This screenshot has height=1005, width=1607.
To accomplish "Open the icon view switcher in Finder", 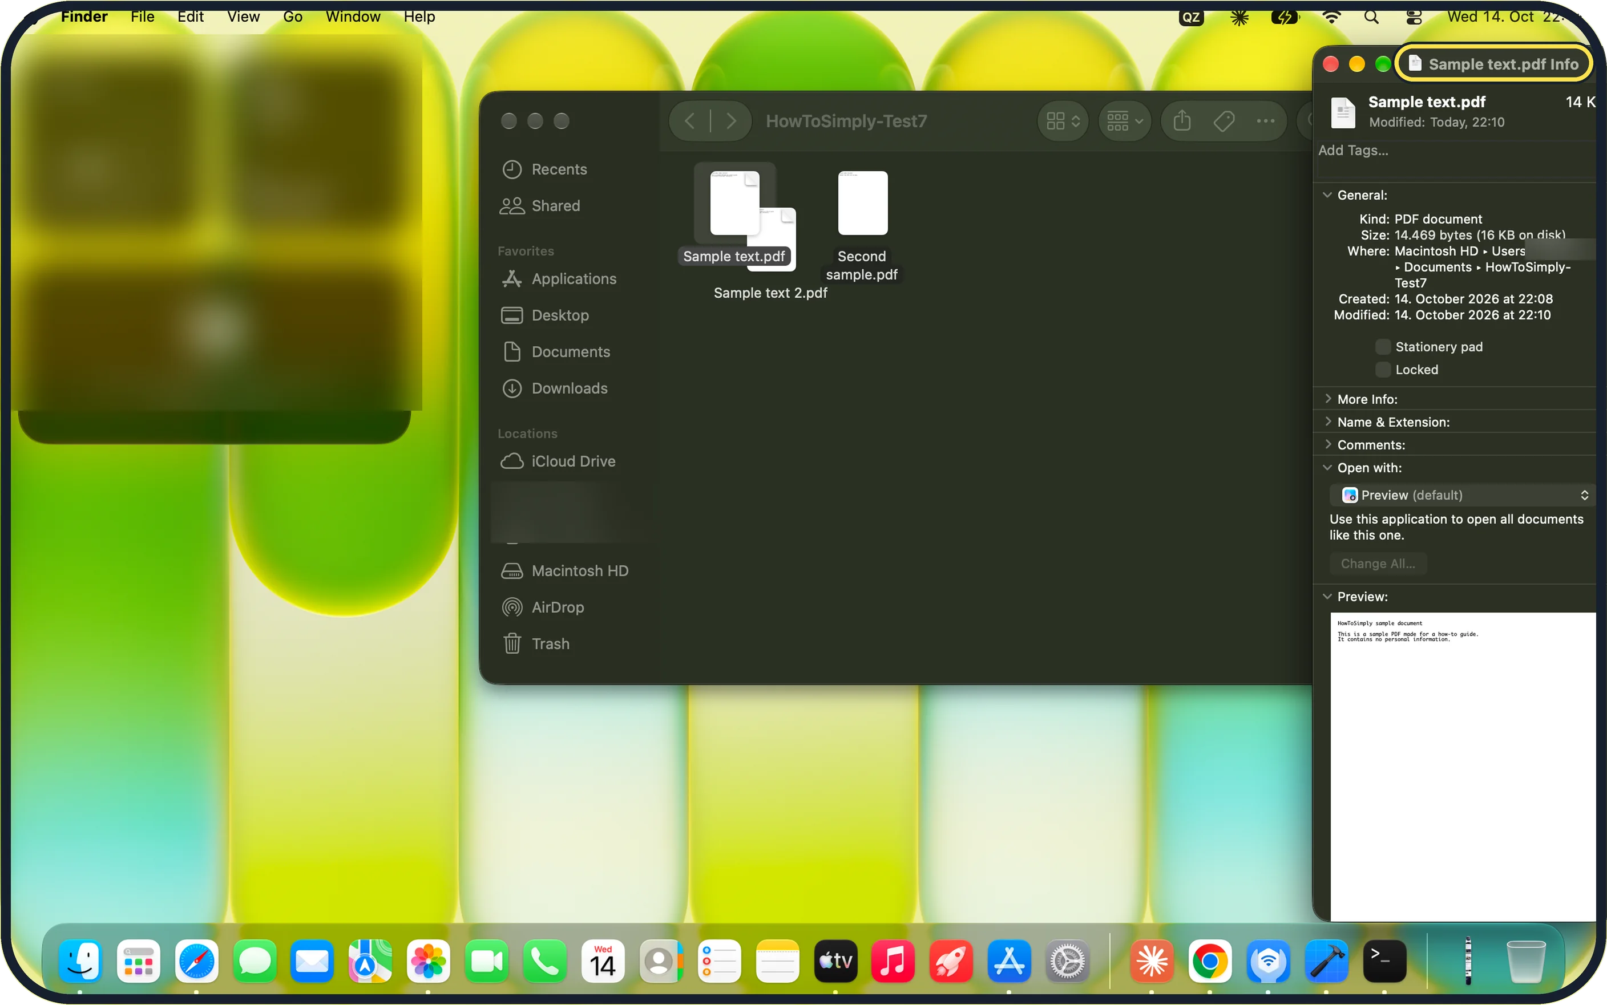I will 1063,121.
